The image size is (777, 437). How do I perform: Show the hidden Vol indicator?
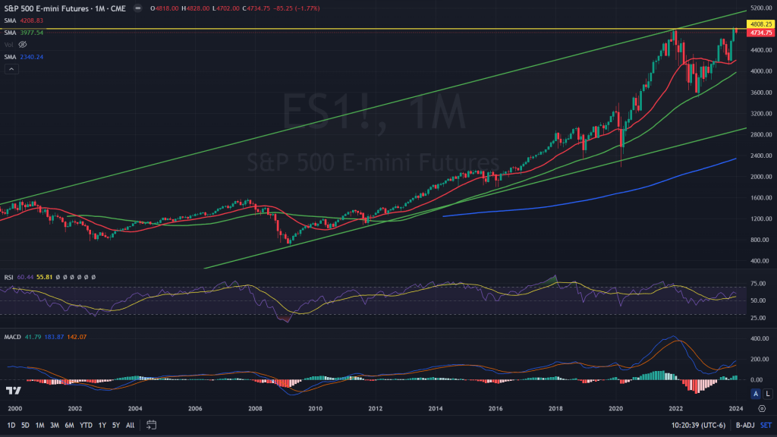click(x=22, y=45)
